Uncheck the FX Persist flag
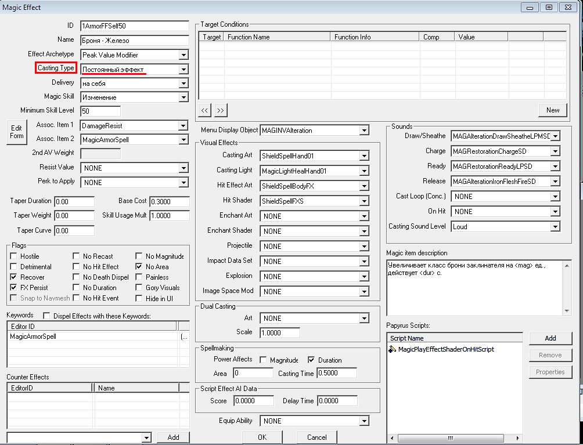Screen dimensions: 583x445 [13, 288]
